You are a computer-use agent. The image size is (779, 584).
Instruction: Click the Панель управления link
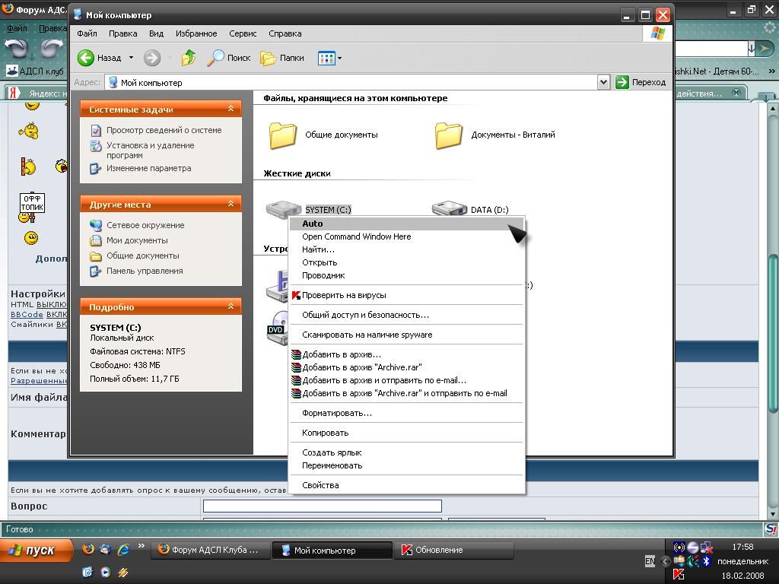click(x=145, y=271)
